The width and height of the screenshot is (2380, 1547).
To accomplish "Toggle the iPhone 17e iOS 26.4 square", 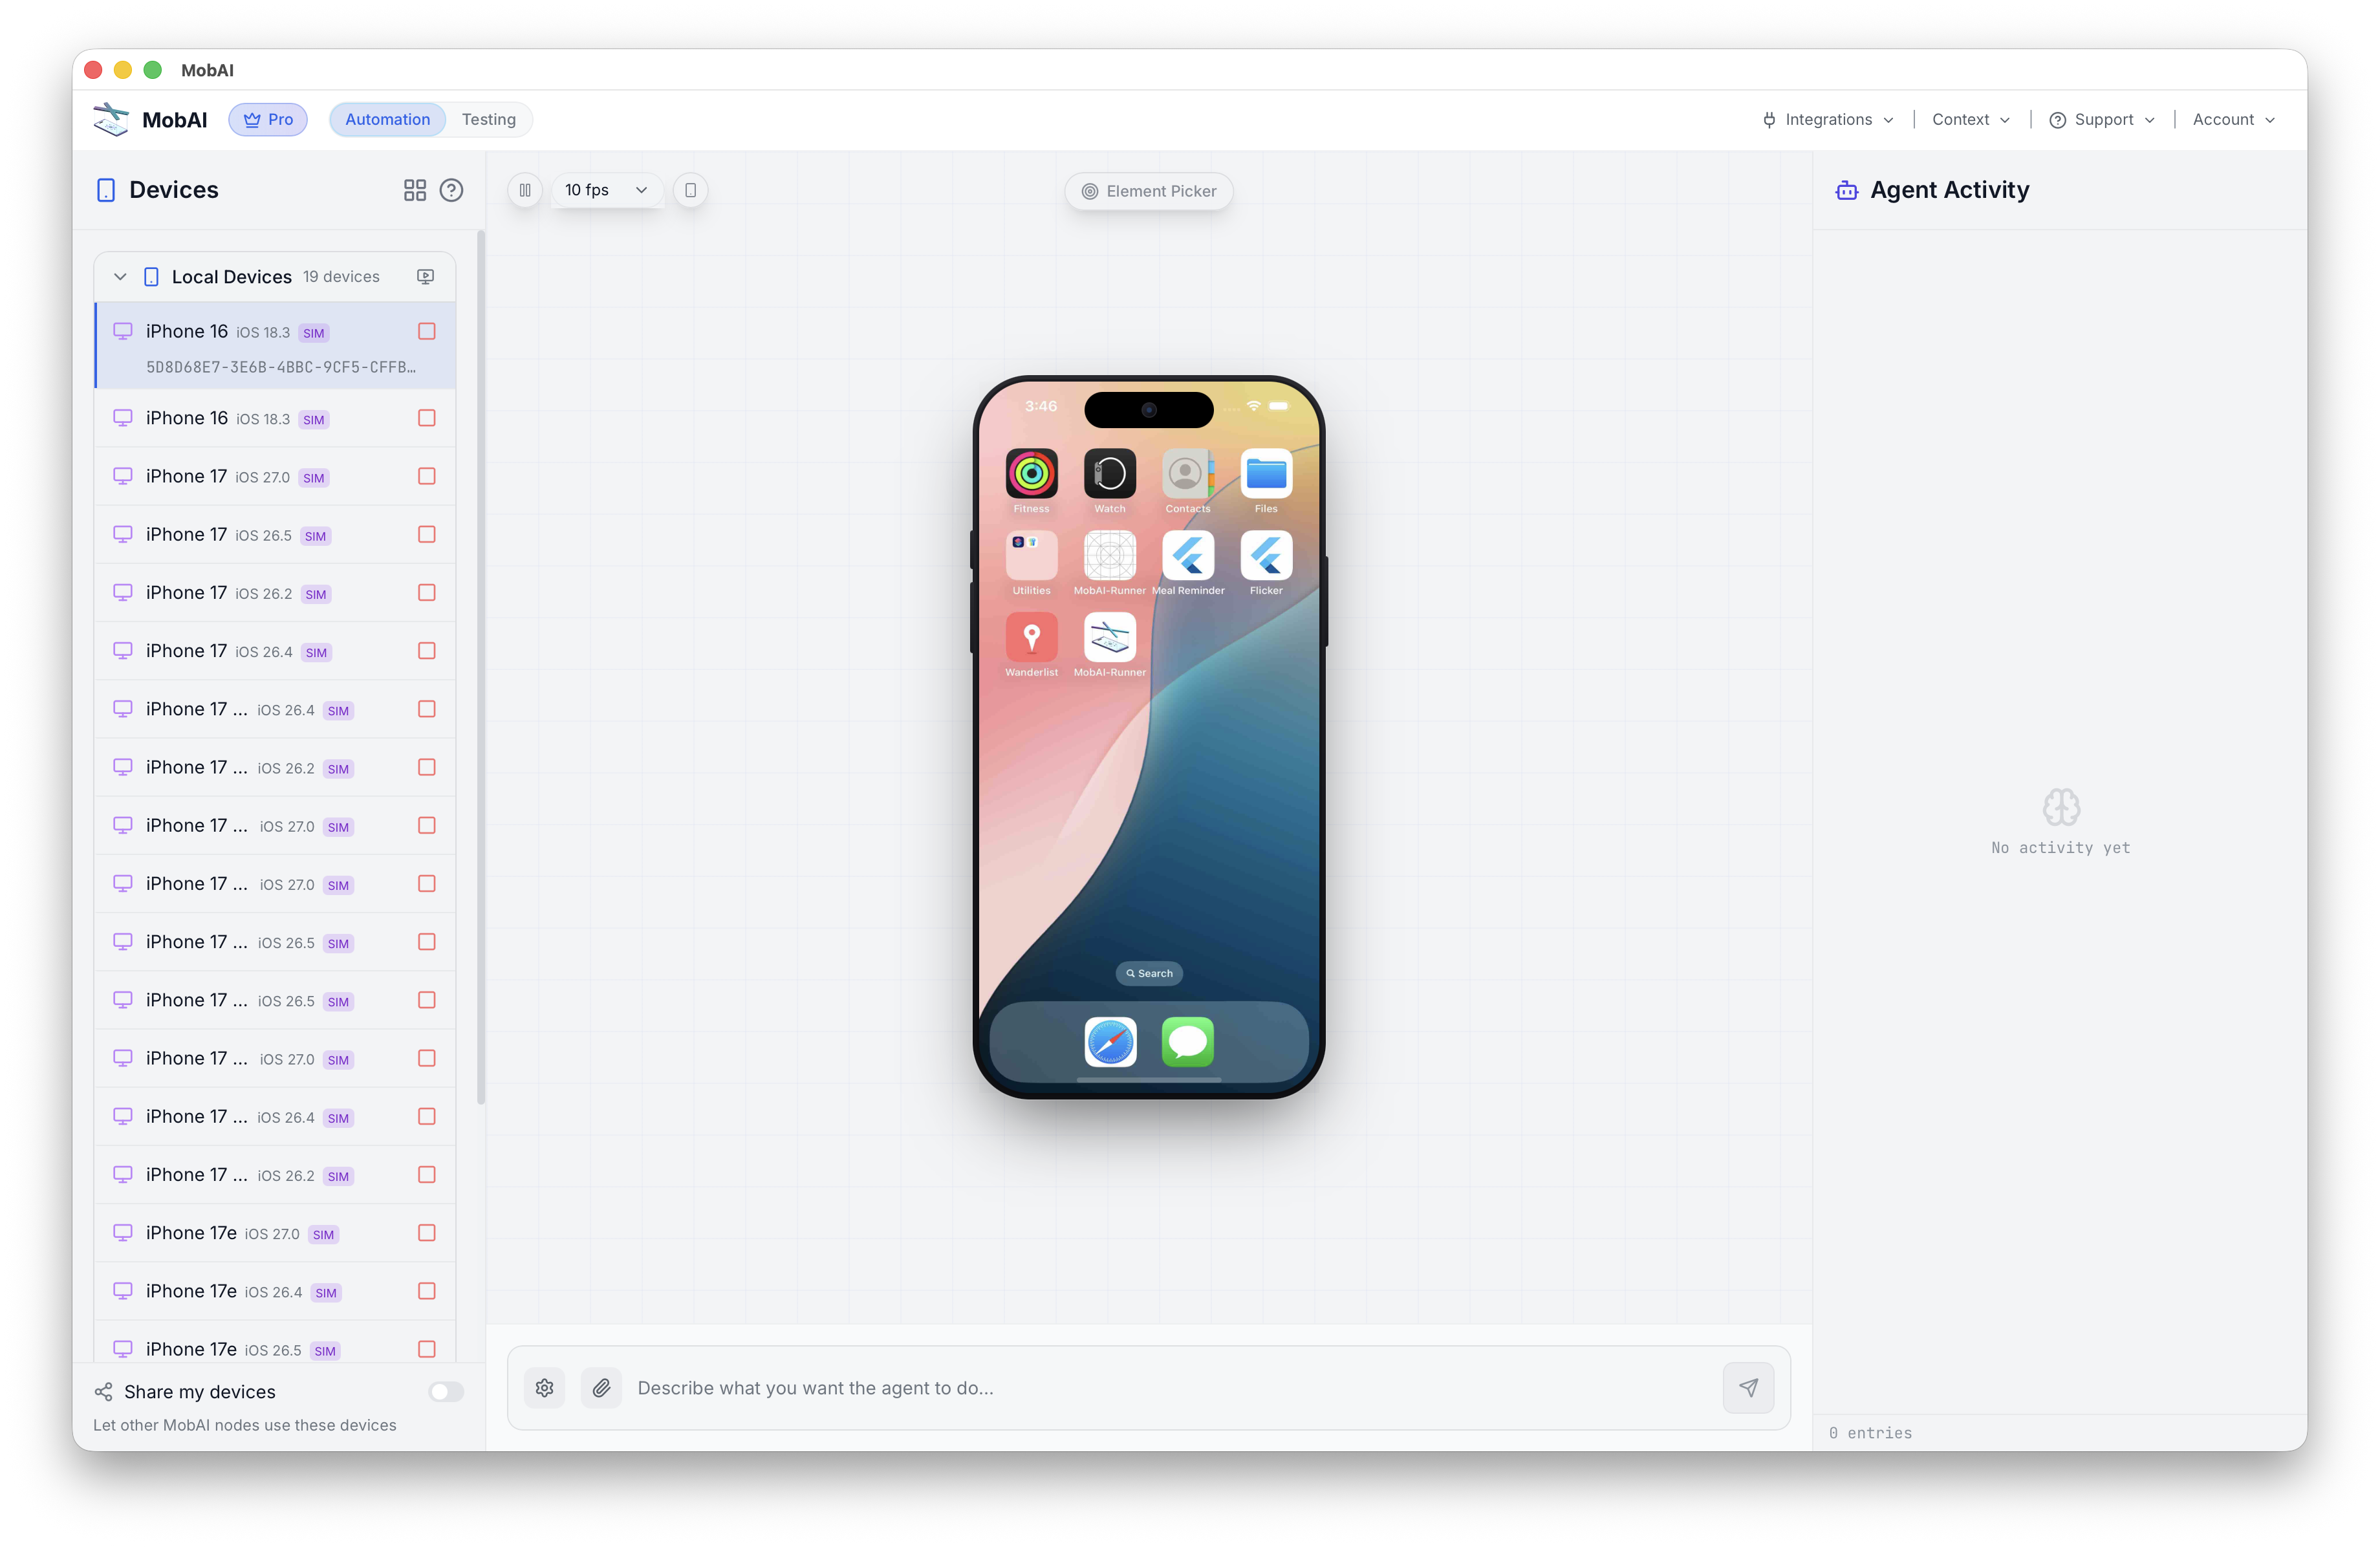I will pyautogui.click(x=427, y=1291).
